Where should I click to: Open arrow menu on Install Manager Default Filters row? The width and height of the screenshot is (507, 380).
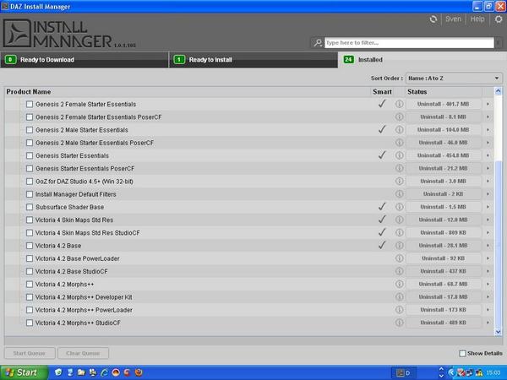[488, 194]
